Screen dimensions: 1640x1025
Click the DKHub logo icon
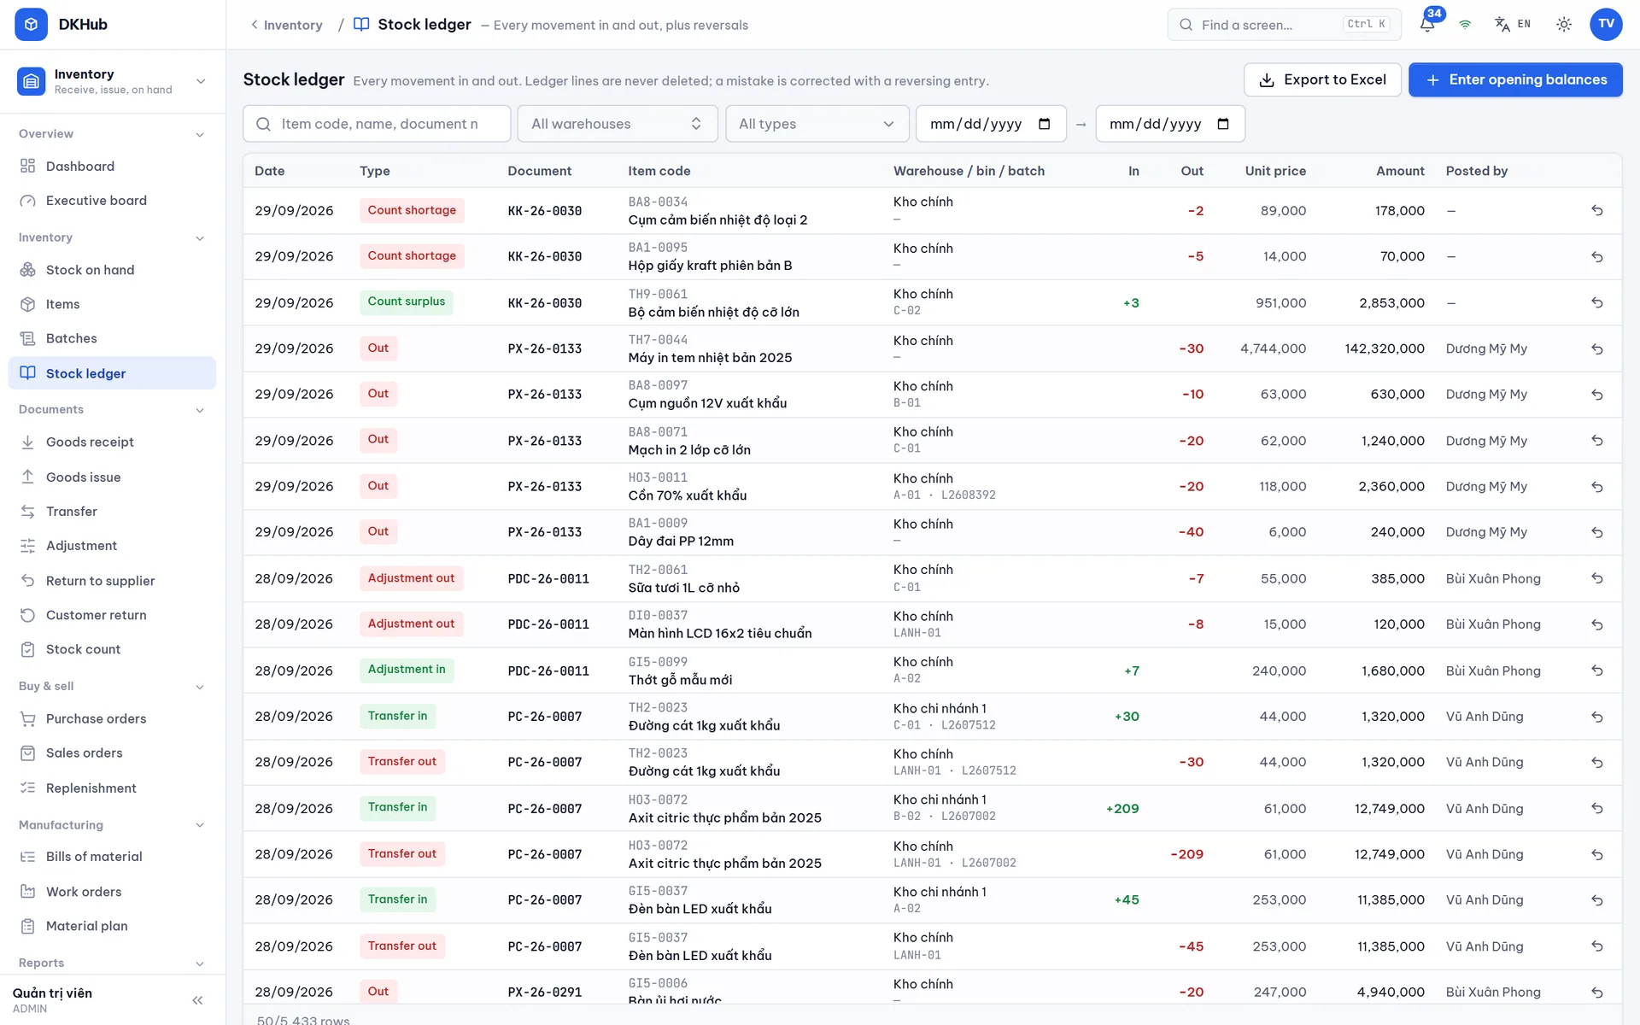pos(31,24)
